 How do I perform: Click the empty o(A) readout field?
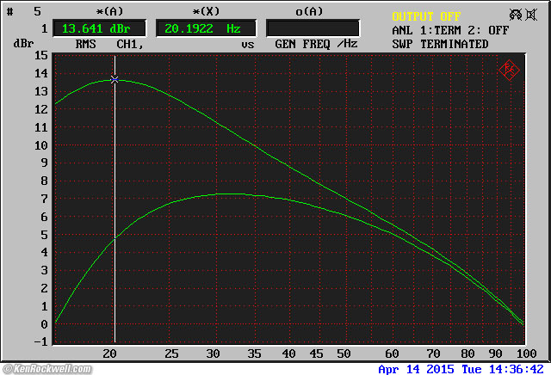[x=313, y=28]
